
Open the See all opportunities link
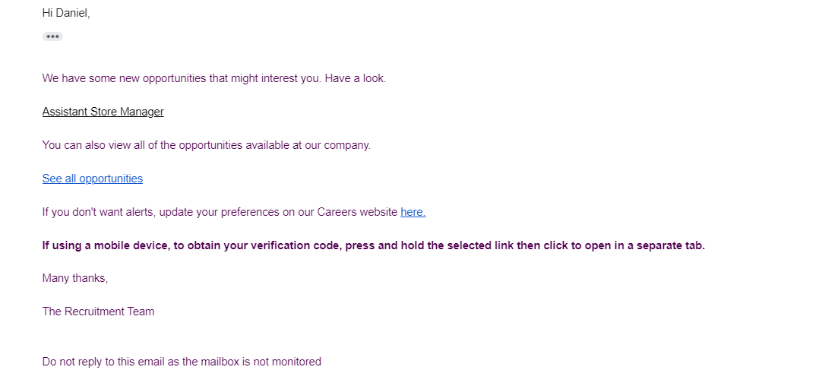pyautogui.click(x=93, y=179)
